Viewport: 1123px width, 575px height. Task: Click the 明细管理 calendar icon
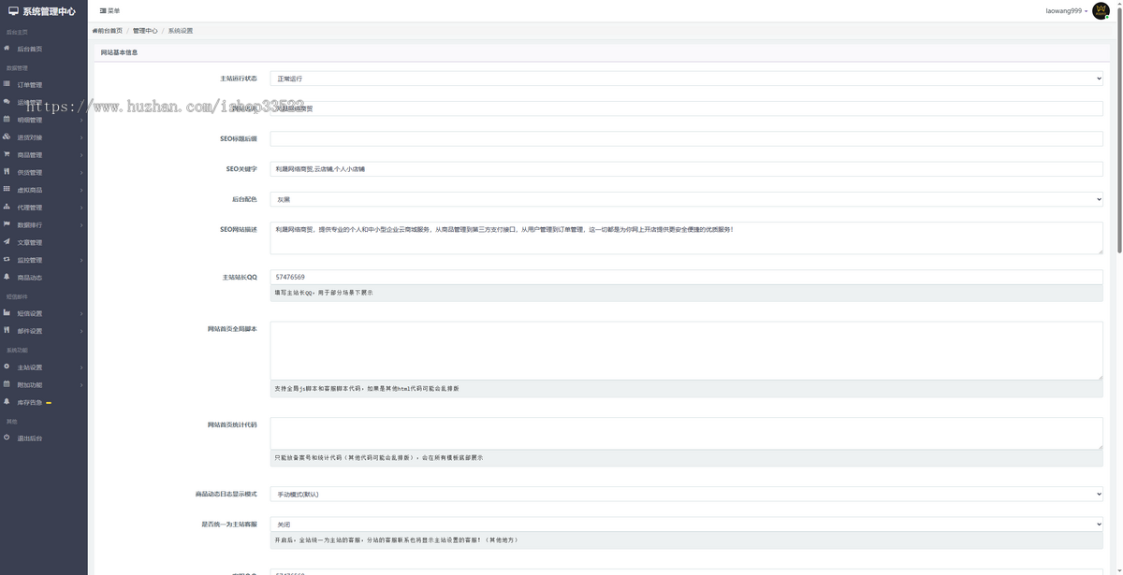7,120
